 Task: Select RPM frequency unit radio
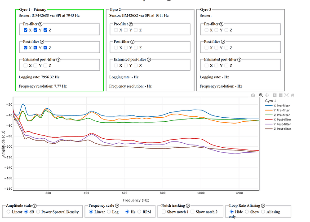(139, 212)
